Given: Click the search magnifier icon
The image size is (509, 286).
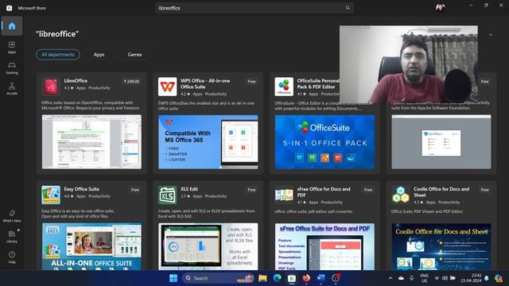Looking at the screenshot, I should tap(348, 8).
